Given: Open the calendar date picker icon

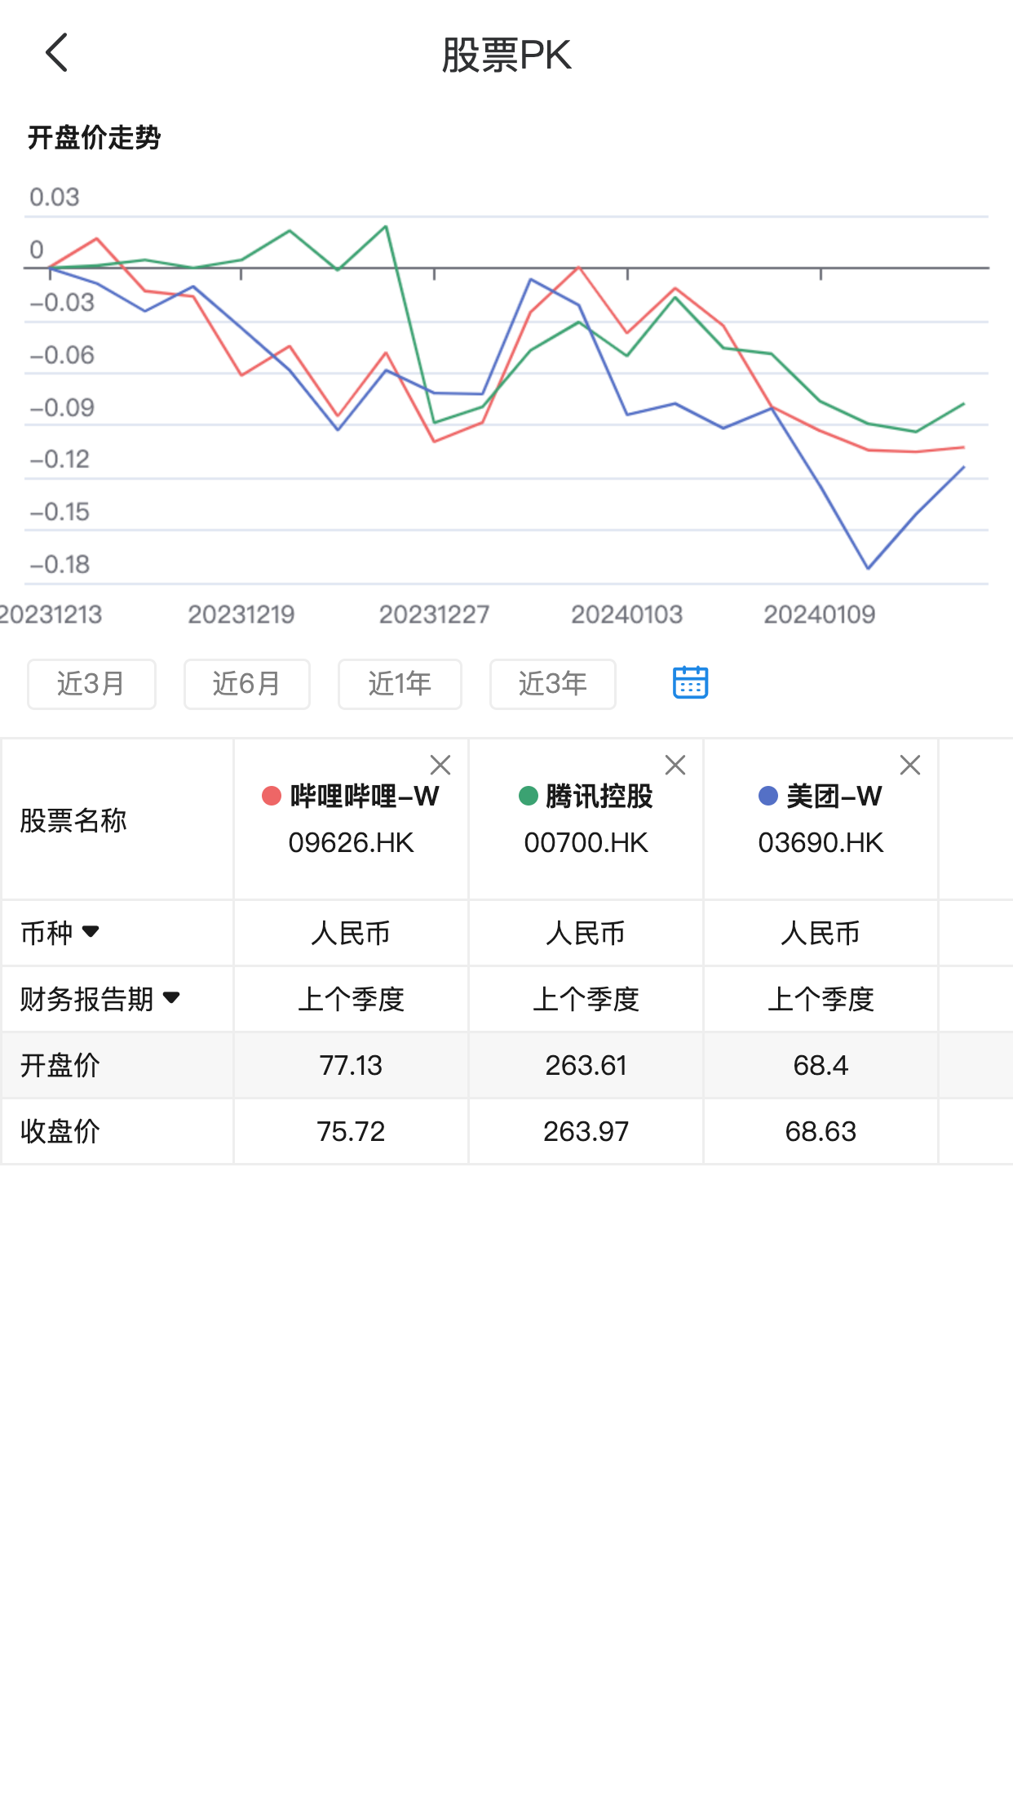Looking at the screenshot, I should click(x=690, y=682).
